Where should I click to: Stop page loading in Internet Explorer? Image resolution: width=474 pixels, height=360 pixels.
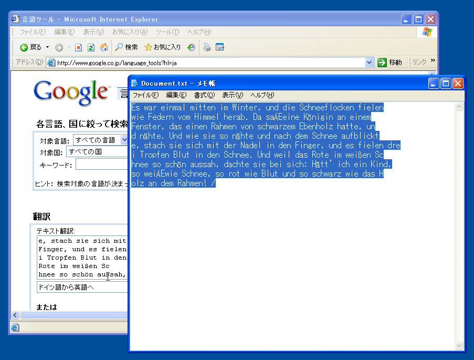(x=79, y=47)
